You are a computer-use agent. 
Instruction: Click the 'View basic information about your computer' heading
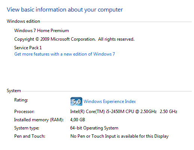pos(65,10)
